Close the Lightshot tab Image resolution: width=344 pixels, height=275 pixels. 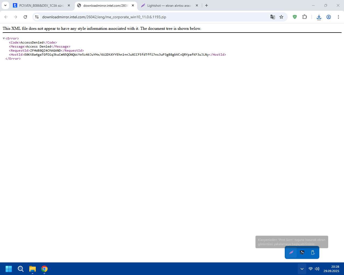point(197,5)
